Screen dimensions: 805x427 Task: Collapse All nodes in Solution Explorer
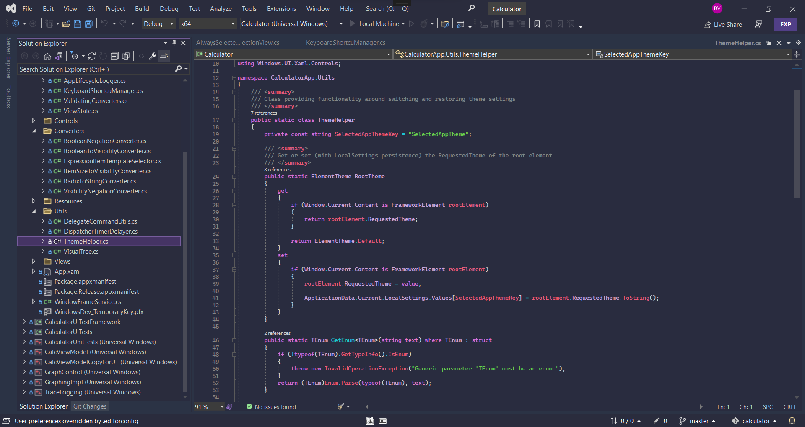114,56
